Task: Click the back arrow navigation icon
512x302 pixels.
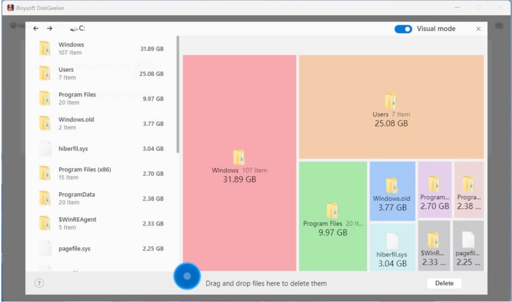Action: [36, 29]
